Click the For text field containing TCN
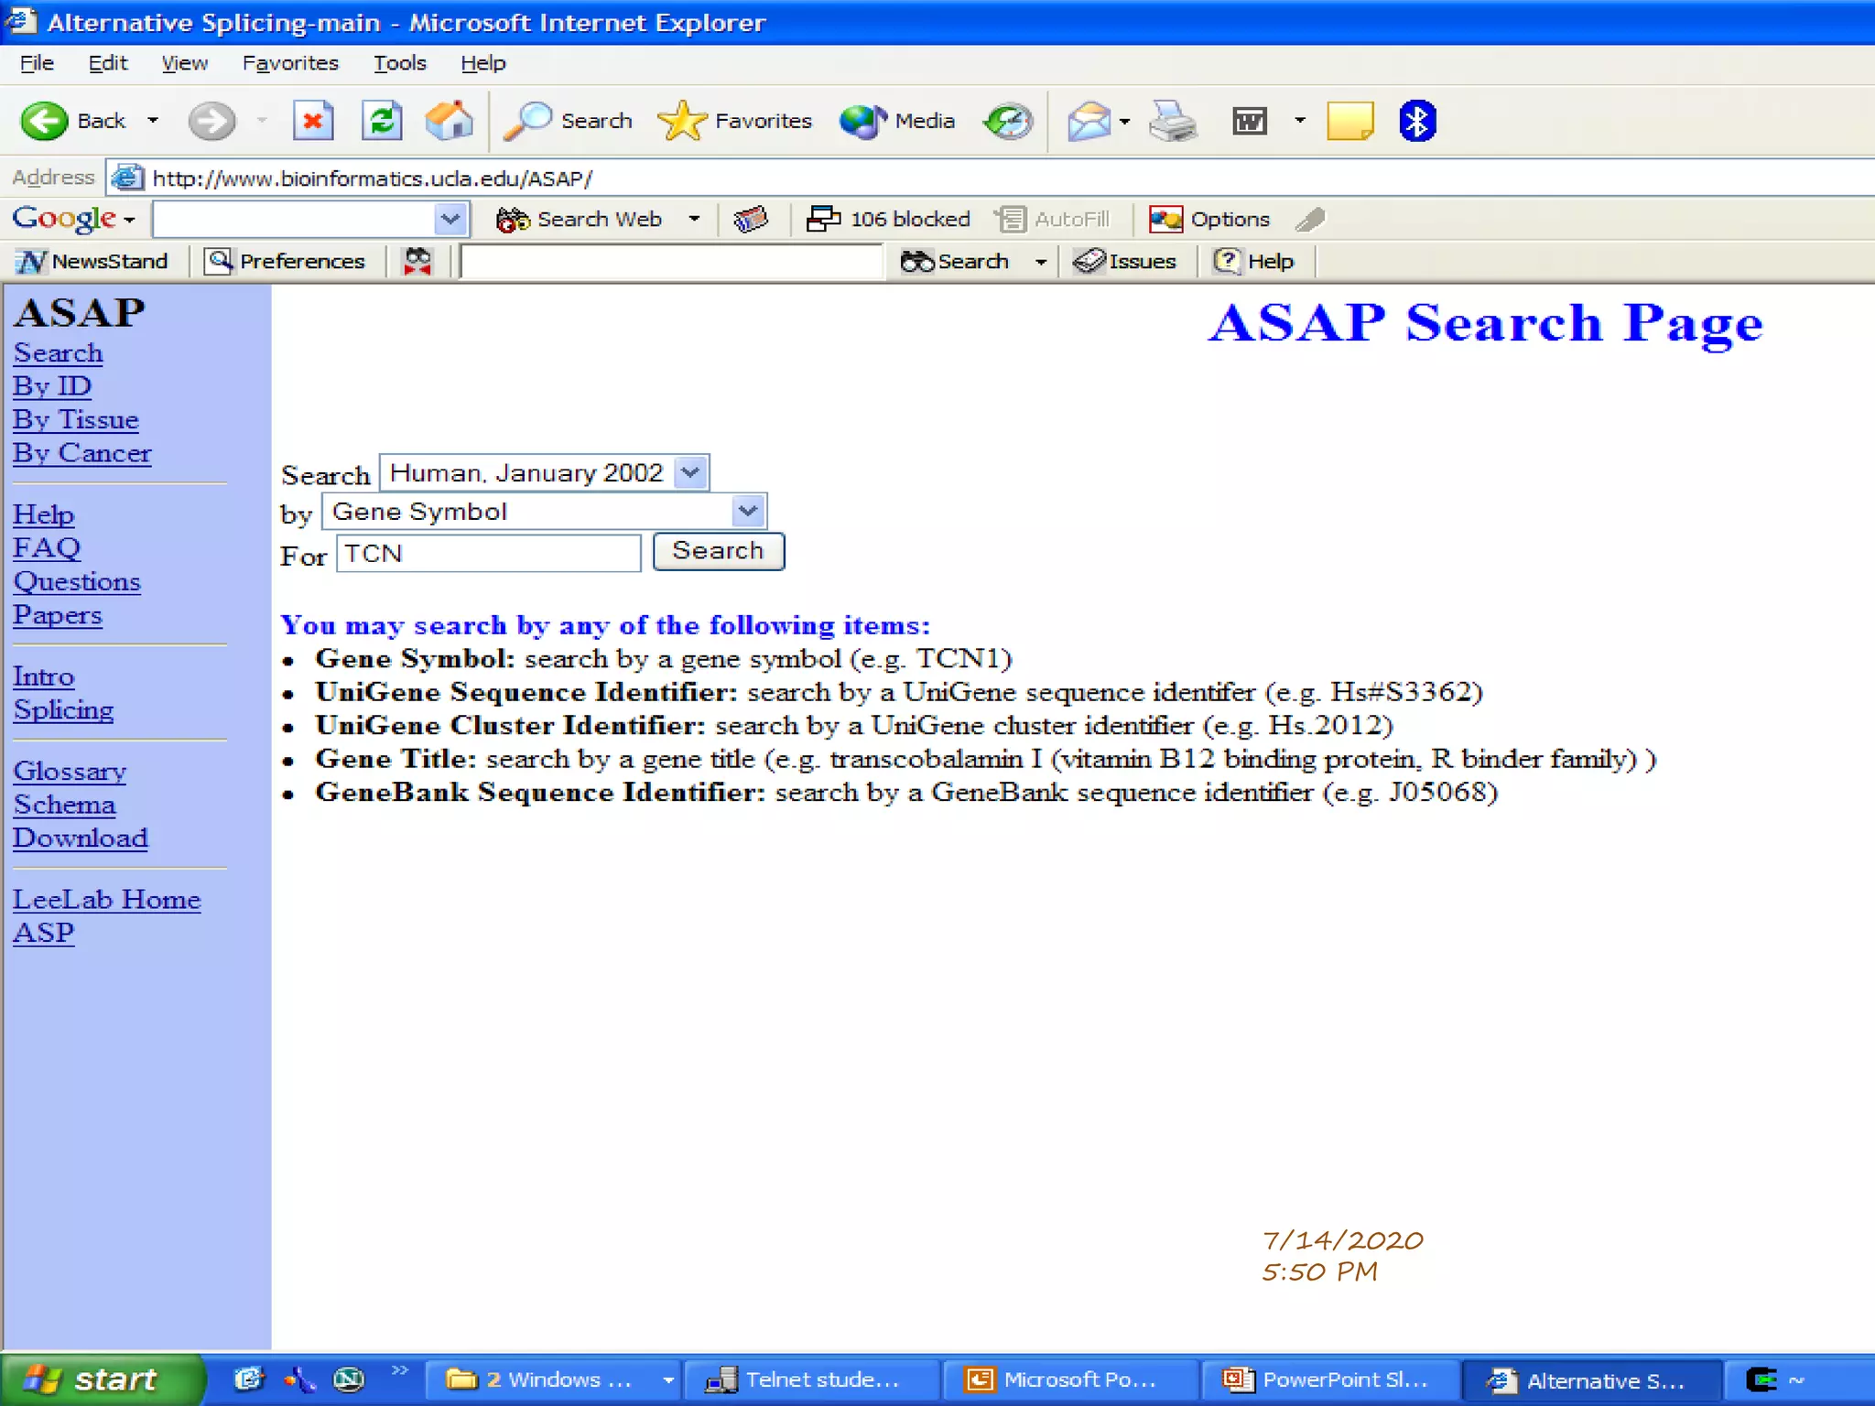Screen dimensions: 1875x1406 (488, 554)
